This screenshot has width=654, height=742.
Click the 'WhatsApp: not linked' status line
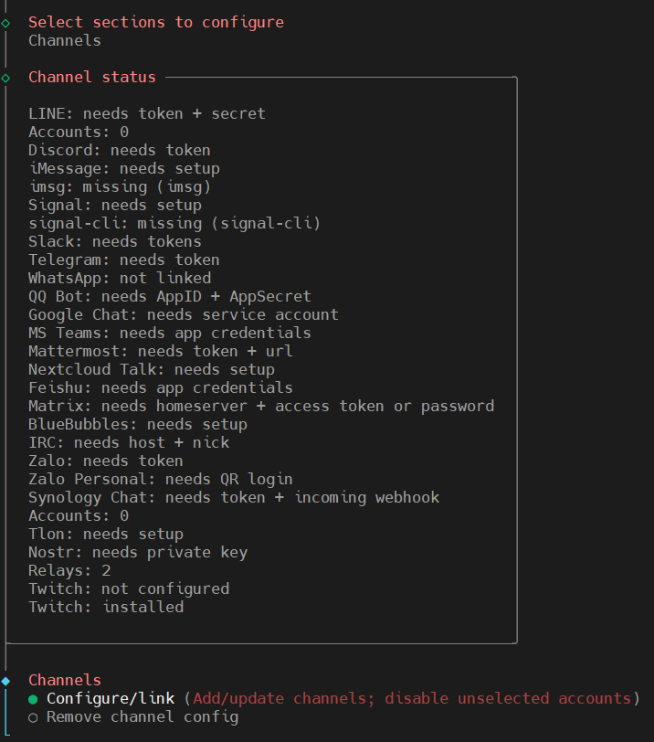point(120,279)
